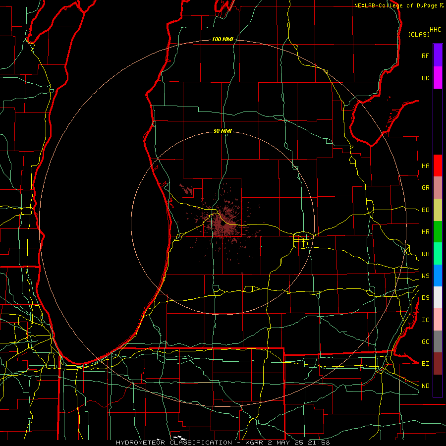Image resolution: width=446 pixels, height=446 pixels.
Task: Click the 2 MAY 25 date text
Action: (x=285, y=443)
